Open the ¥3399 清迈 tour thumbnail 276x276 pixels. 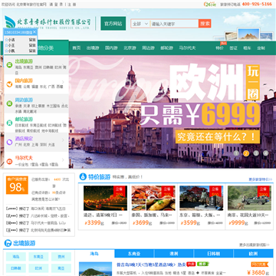(x=105, y=198)
